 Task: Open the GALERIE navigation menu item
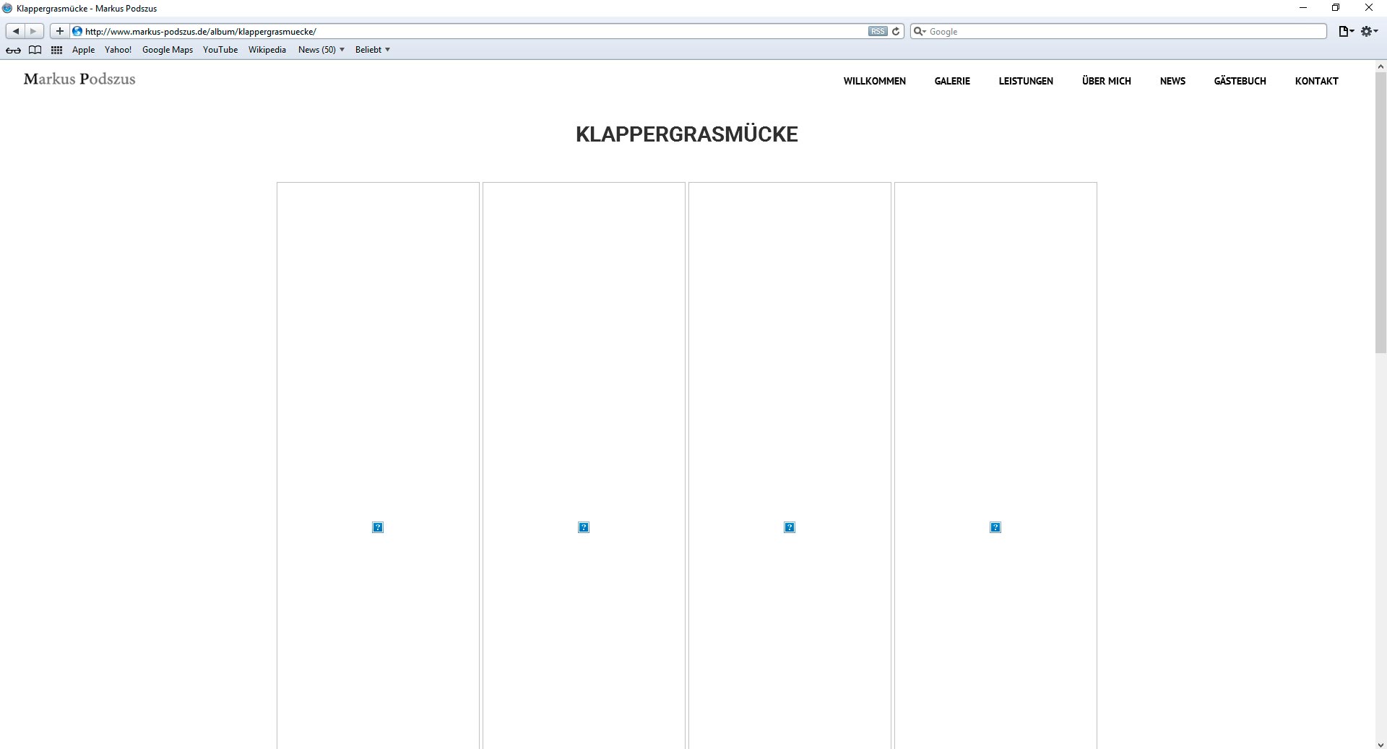pyautogui.click(x=951, y=81)
